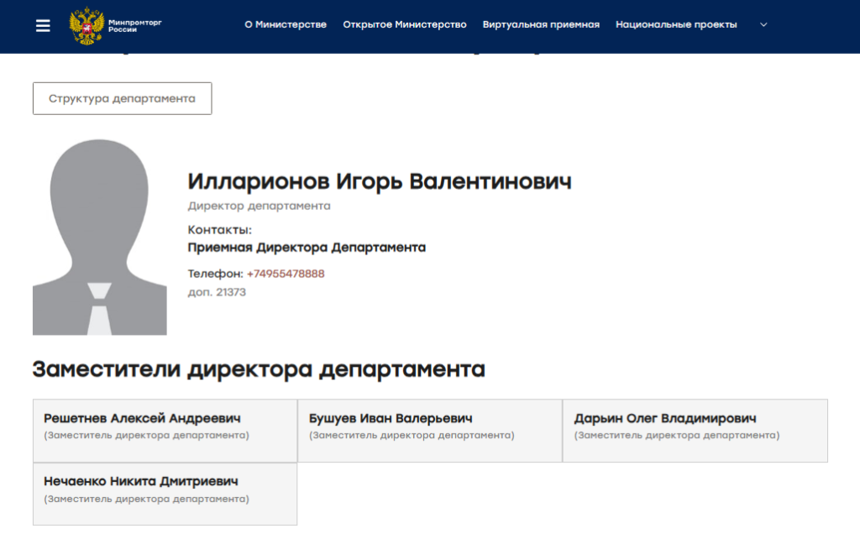Click the Телефон: label
This screenshot has height=534, width=860.
(x=215, y=274)
